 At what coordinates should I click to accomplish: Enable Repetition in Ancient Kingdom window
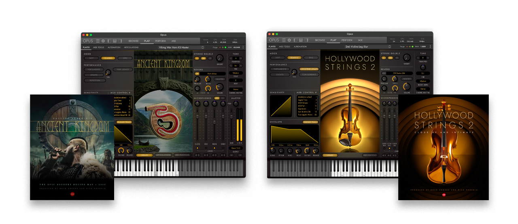pyautogui.click(x=95, y=80)
